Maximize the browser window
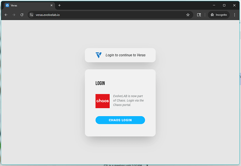Image resolution: width=241 pixels, height=166 pixels. (x=224, y=5)
